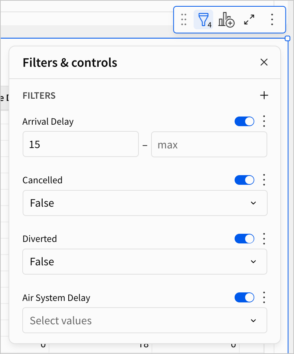Open Cancelled filter options menu

coord(264,180)
